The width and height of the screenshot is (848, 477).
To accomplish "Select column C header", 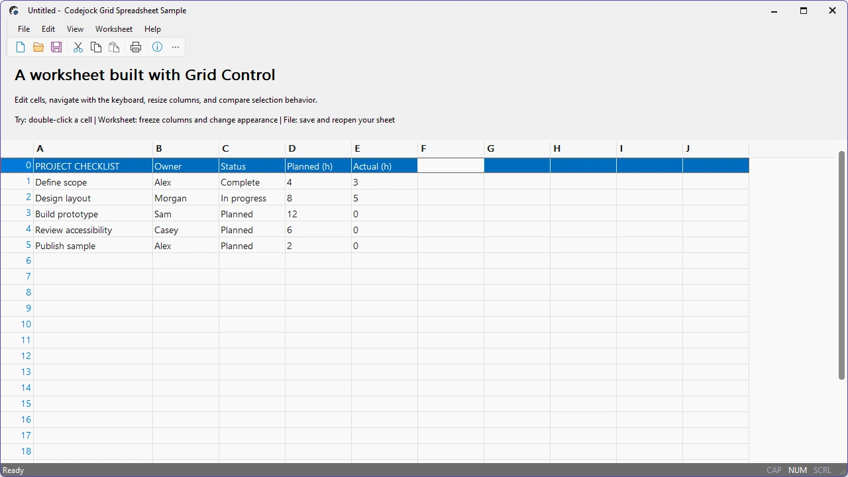I will [x=252, y=148].
